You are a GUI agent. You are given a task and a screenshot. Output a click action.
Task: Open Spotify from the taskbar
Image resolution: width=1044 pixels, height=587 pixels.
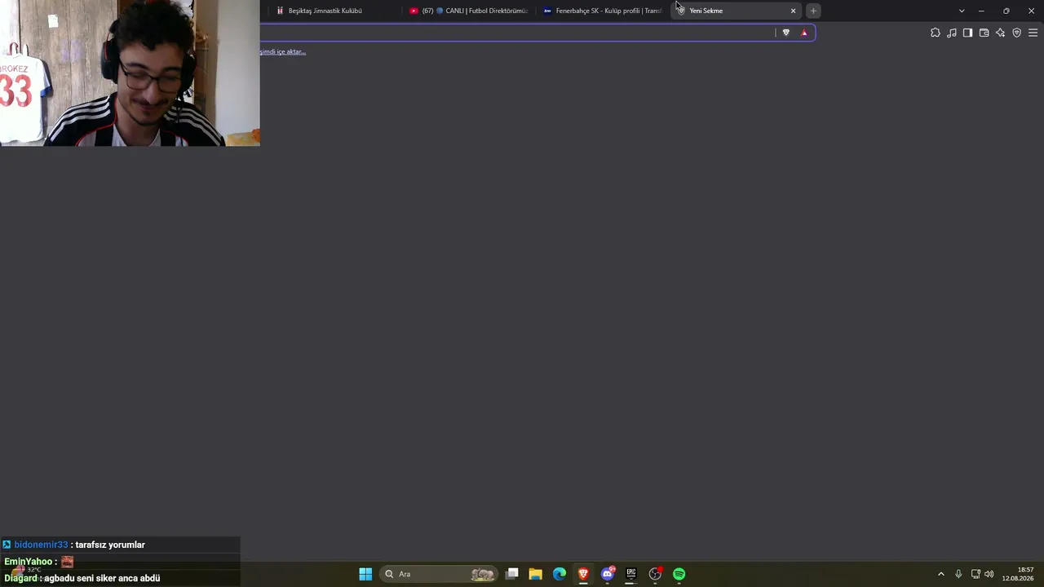coord(679,574)
